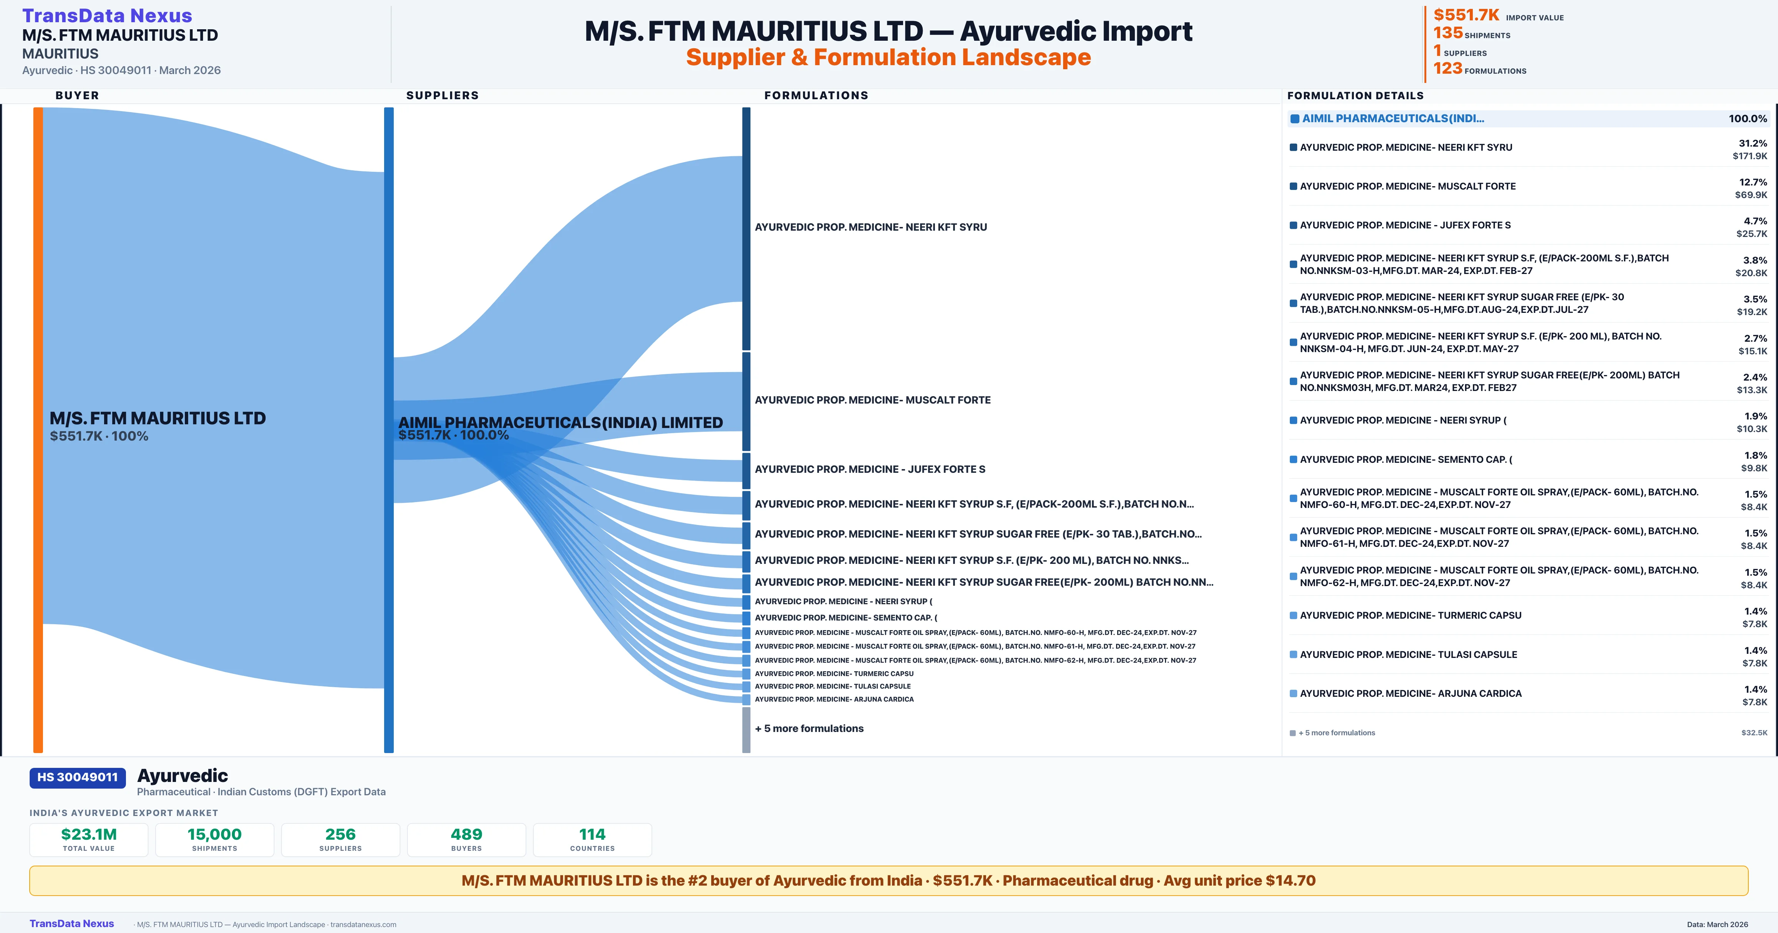Screen dimensions: 1778x933
Task: Click the yellow #2 buyer summary banner
Action: (888, 880)
